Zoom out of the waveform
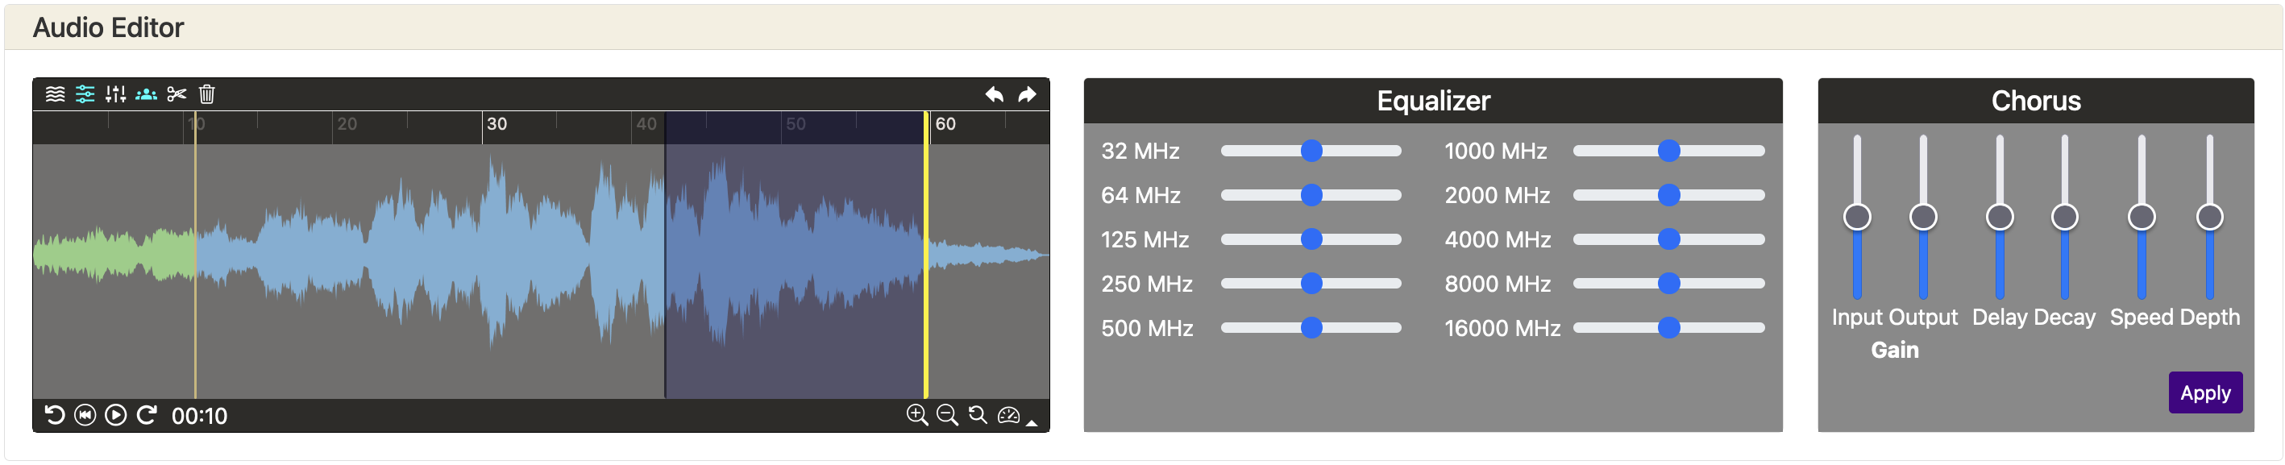This screenshot has height=465, width=2285. [x=947, y=415]
